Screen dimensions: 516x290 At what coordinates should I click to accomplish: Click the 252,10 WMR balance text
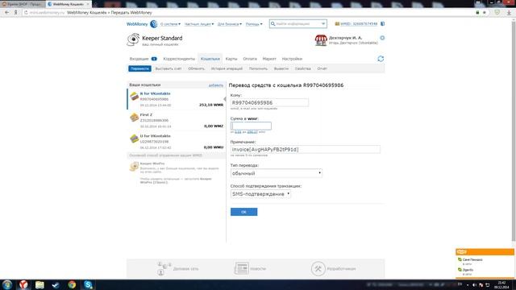[211, 105]
